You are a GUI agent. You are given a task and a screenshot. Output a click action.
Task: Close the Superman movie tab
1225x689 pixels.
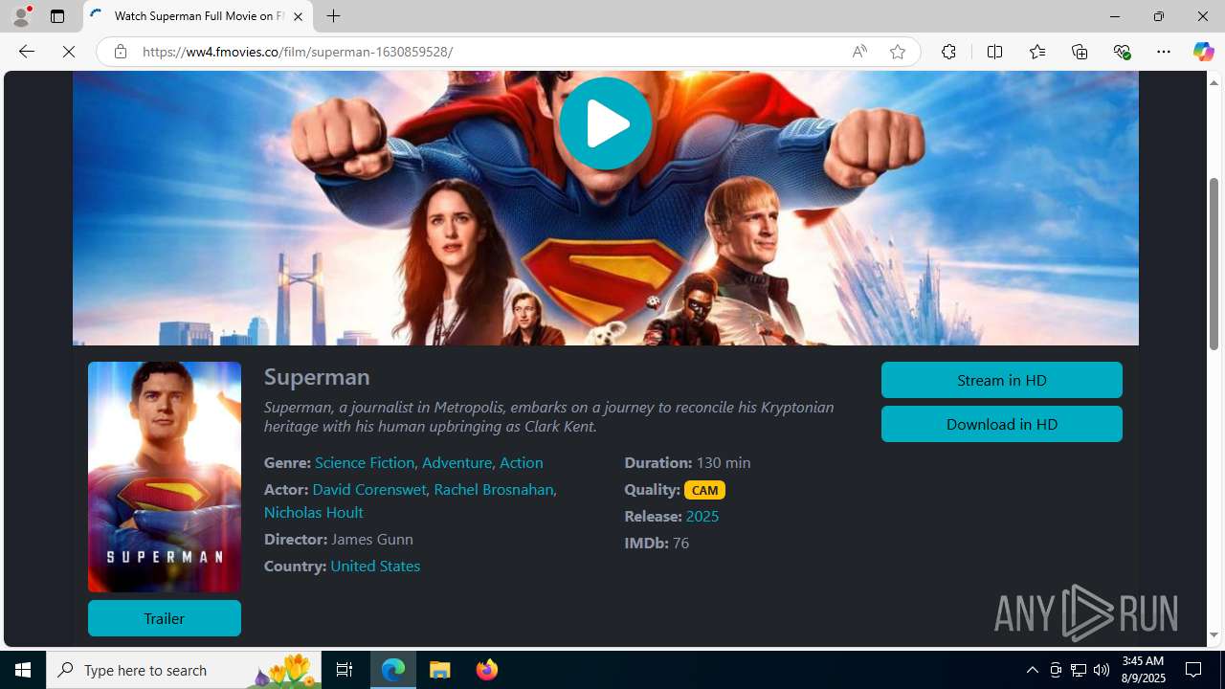click(298, 16)
